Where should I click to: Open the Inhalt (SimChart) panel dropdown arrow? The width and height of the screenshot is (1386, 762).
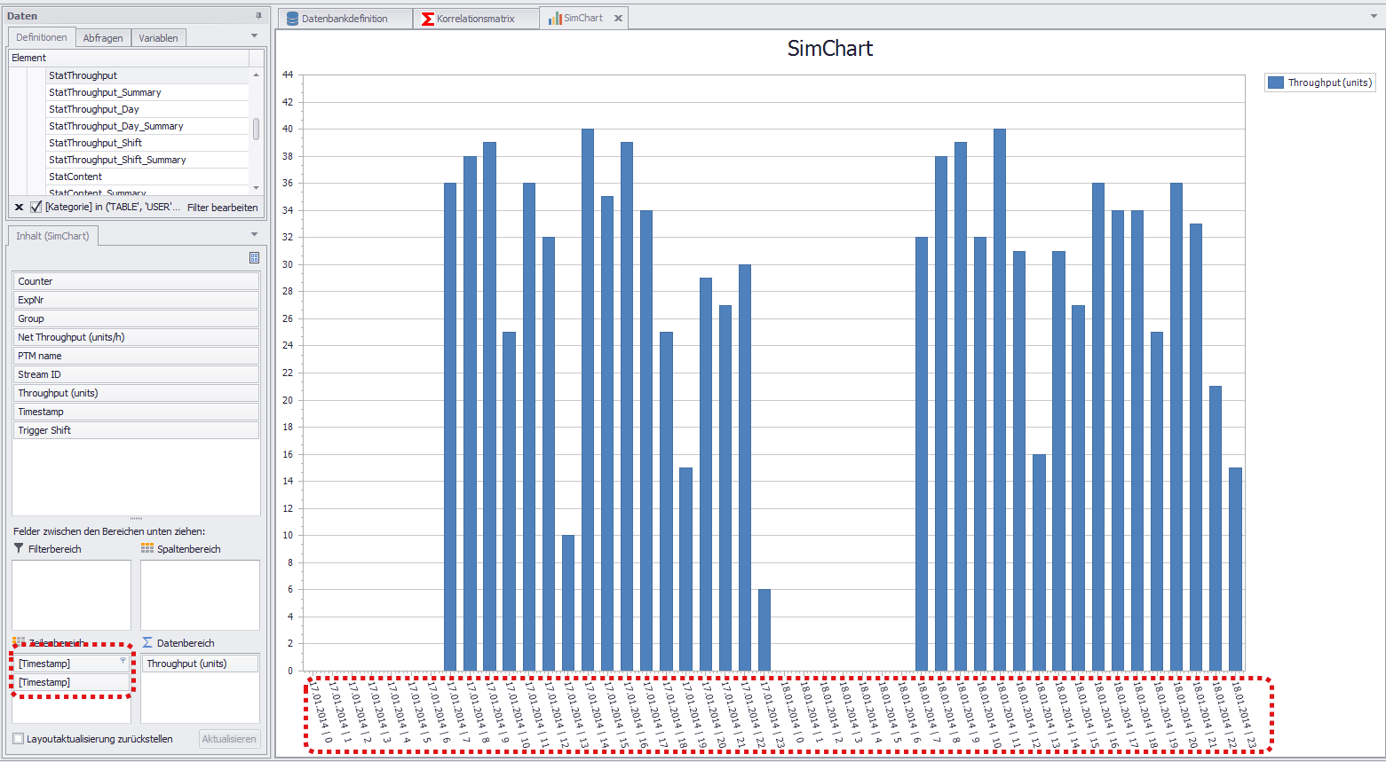click(x=254, y=235)
